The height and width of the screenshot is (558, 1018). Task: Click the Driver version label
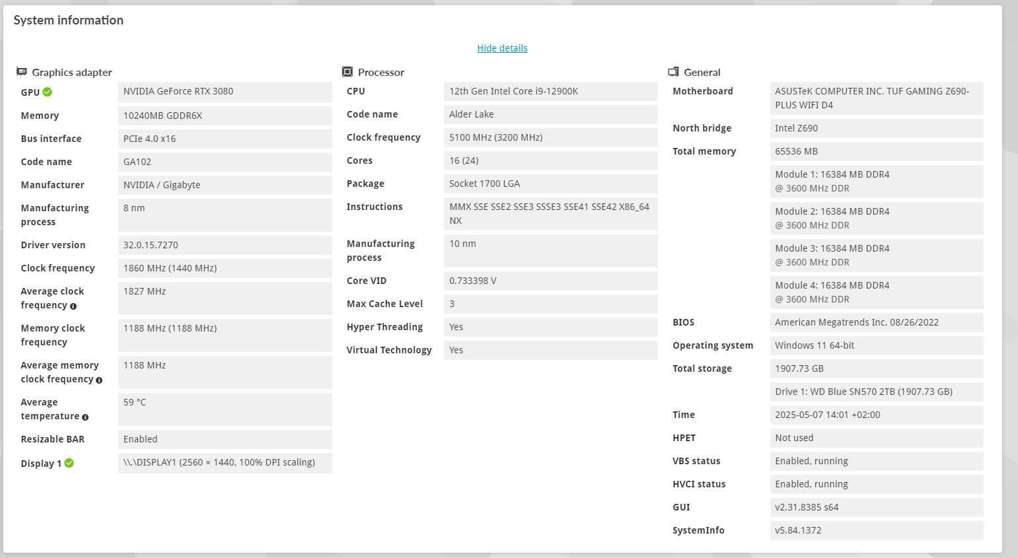(53, 245)
